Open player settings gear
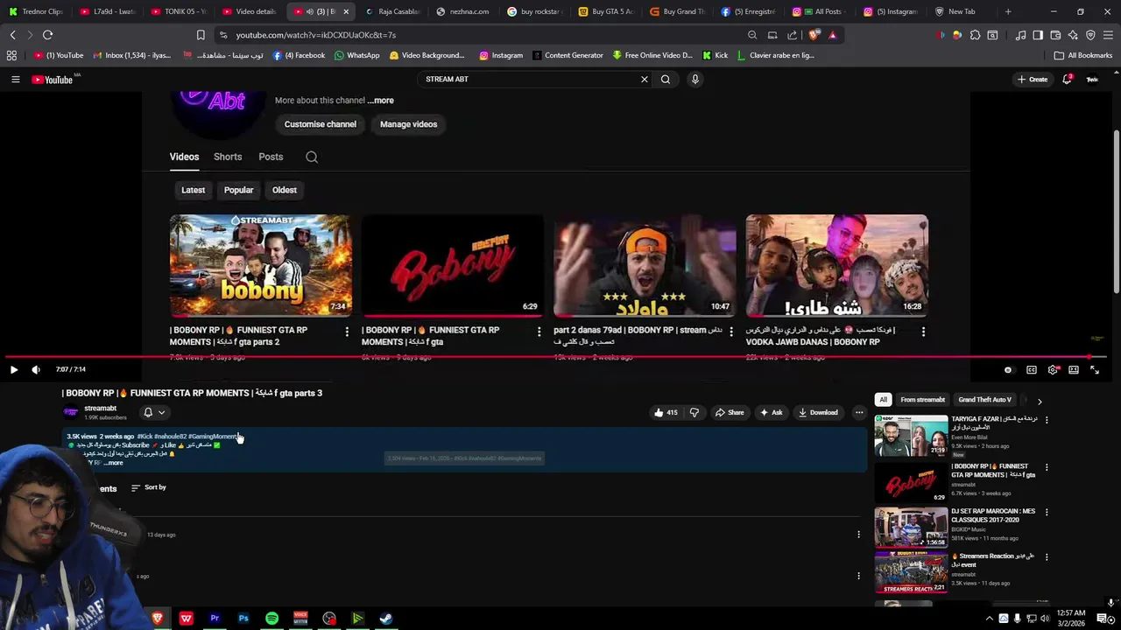1121x630 pixels. coord(1053,370)
